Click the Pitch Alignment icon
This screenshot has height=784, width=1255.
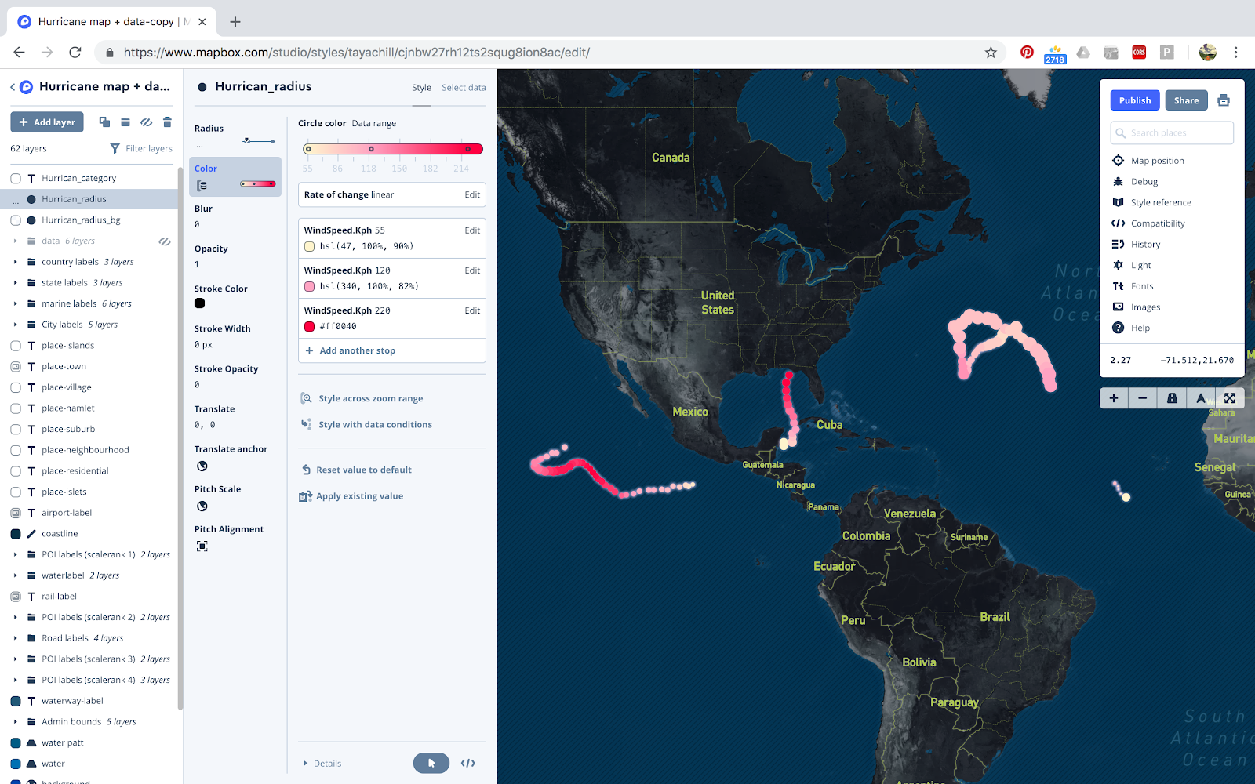pyautogui.click(x=202, y=546)
